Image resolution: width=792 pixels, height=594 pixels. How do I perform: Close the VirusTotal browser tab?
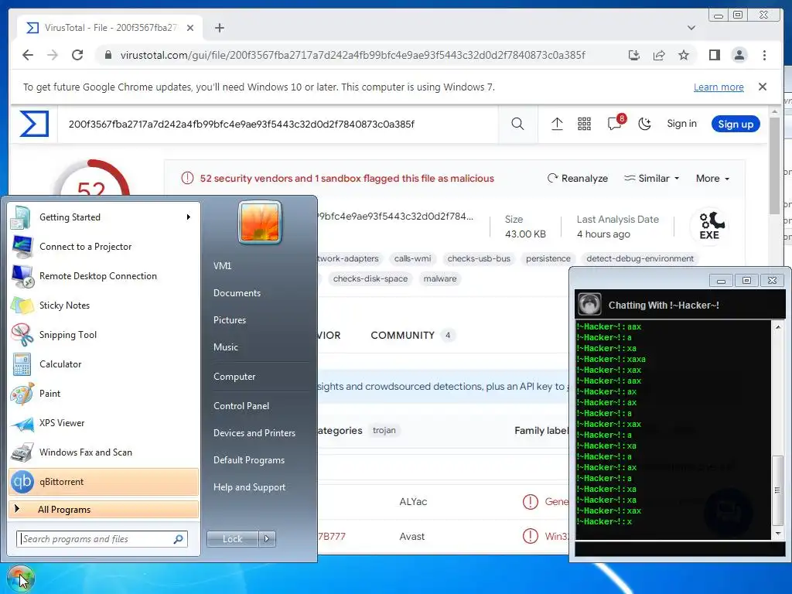coord(190,28)
